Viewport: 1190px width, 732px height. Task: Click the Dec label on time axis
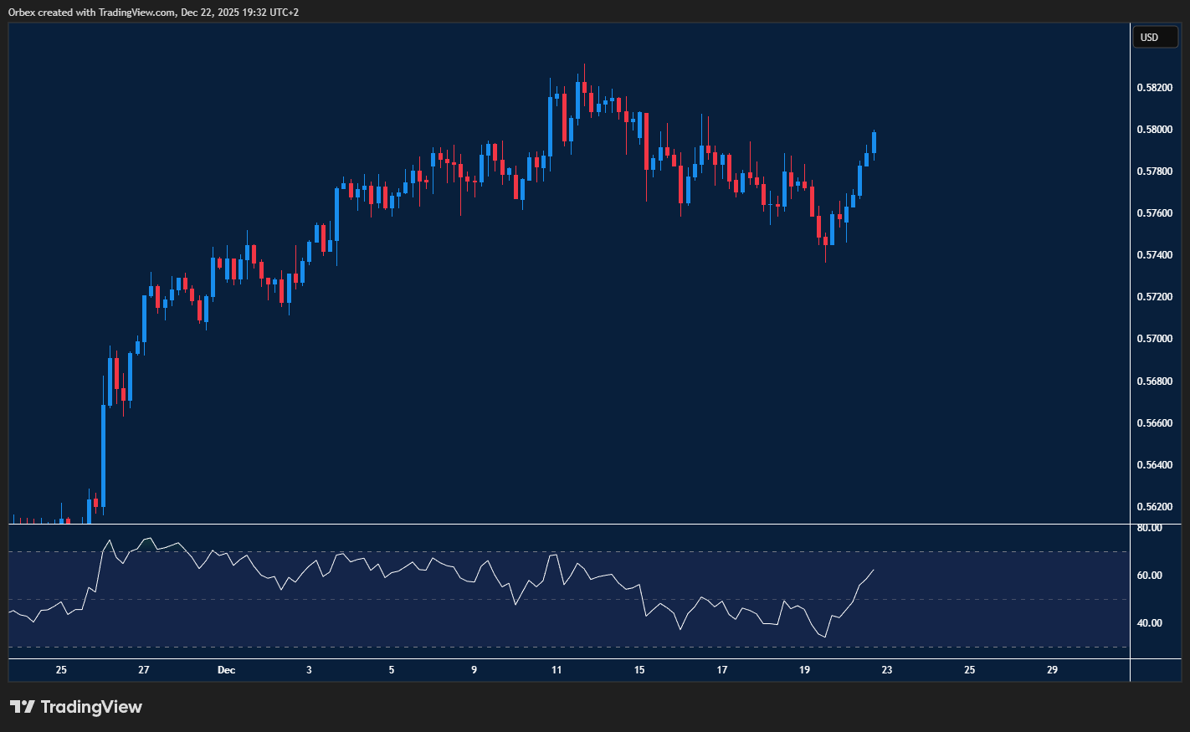226,670
